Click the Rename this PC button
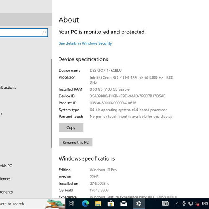The width and height of the screenshot is (209, 209). pos(76,142)
